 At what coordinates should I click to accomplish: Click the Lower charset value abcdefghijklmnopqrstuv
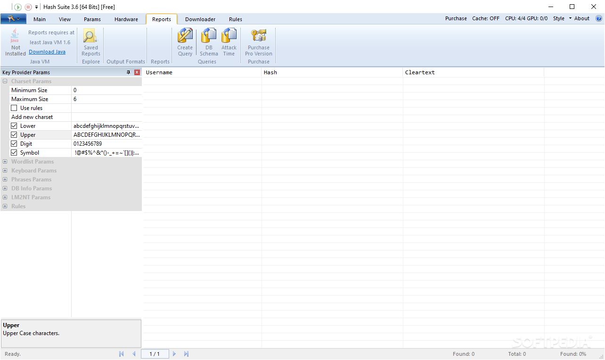(106, 126)
